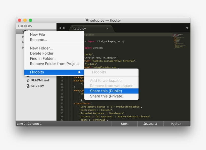Choose New File from context menu
The image size is (206, 150).
pyautogui.click(x=37, y=34)
